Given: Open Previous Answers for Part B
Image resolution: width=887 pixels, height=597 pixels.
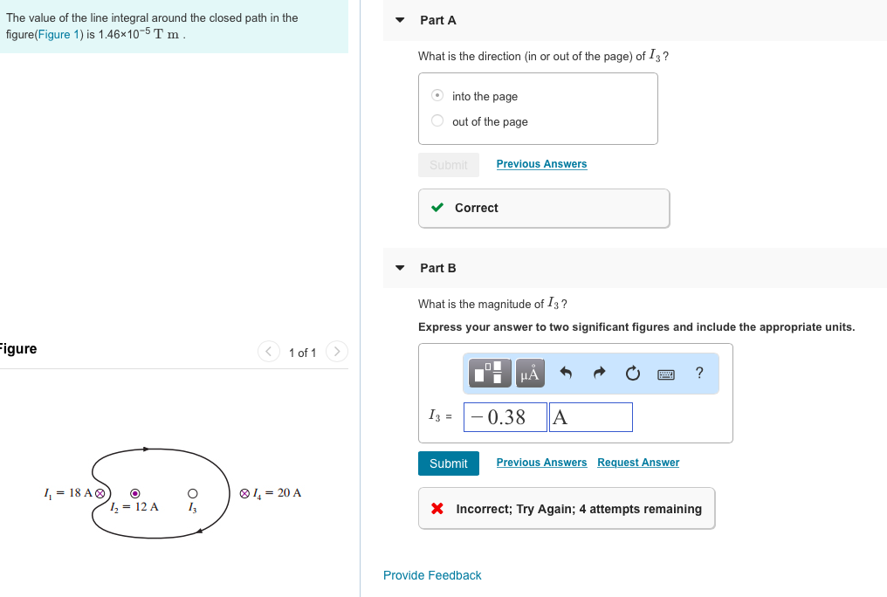Looking at the screenshot, I should click(541, 462).
